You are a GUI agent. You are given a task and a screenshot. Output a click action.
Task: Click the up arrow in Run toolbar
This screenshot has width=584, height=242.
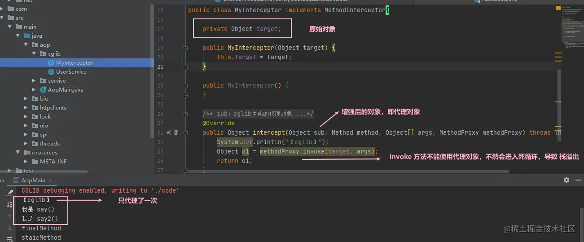click(x=10, y=216)
